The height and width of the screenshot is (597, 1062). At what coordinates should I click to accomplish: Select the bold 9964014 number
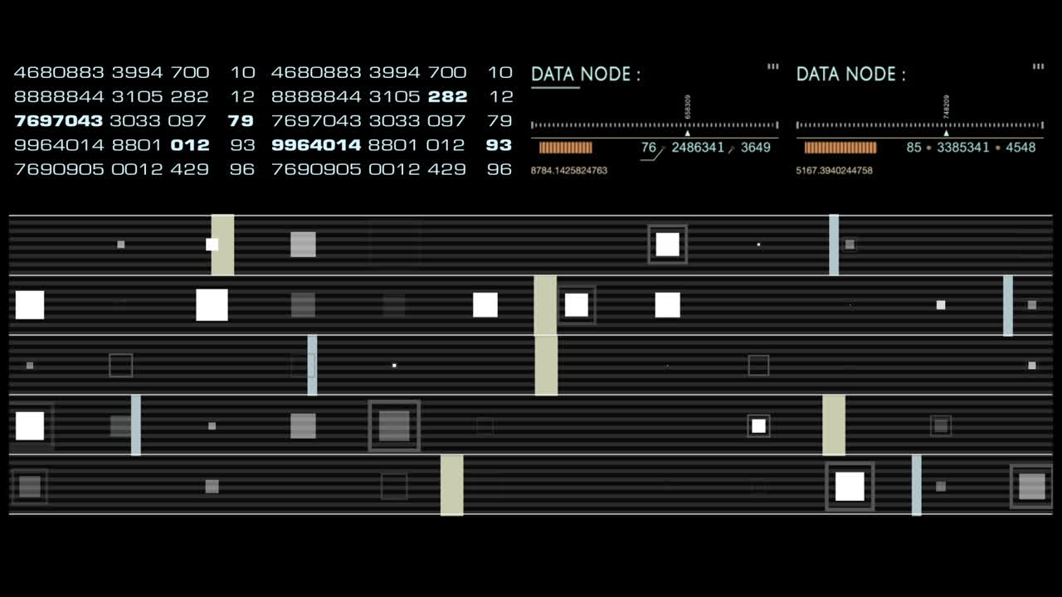316,145
